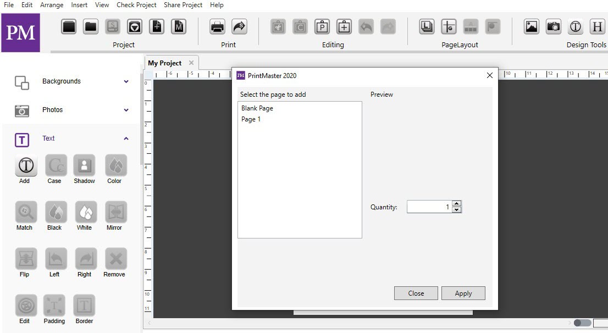Click the page-with-plus project icon
The width and height of the screenshot is (608, 333).
coord(157,27)
